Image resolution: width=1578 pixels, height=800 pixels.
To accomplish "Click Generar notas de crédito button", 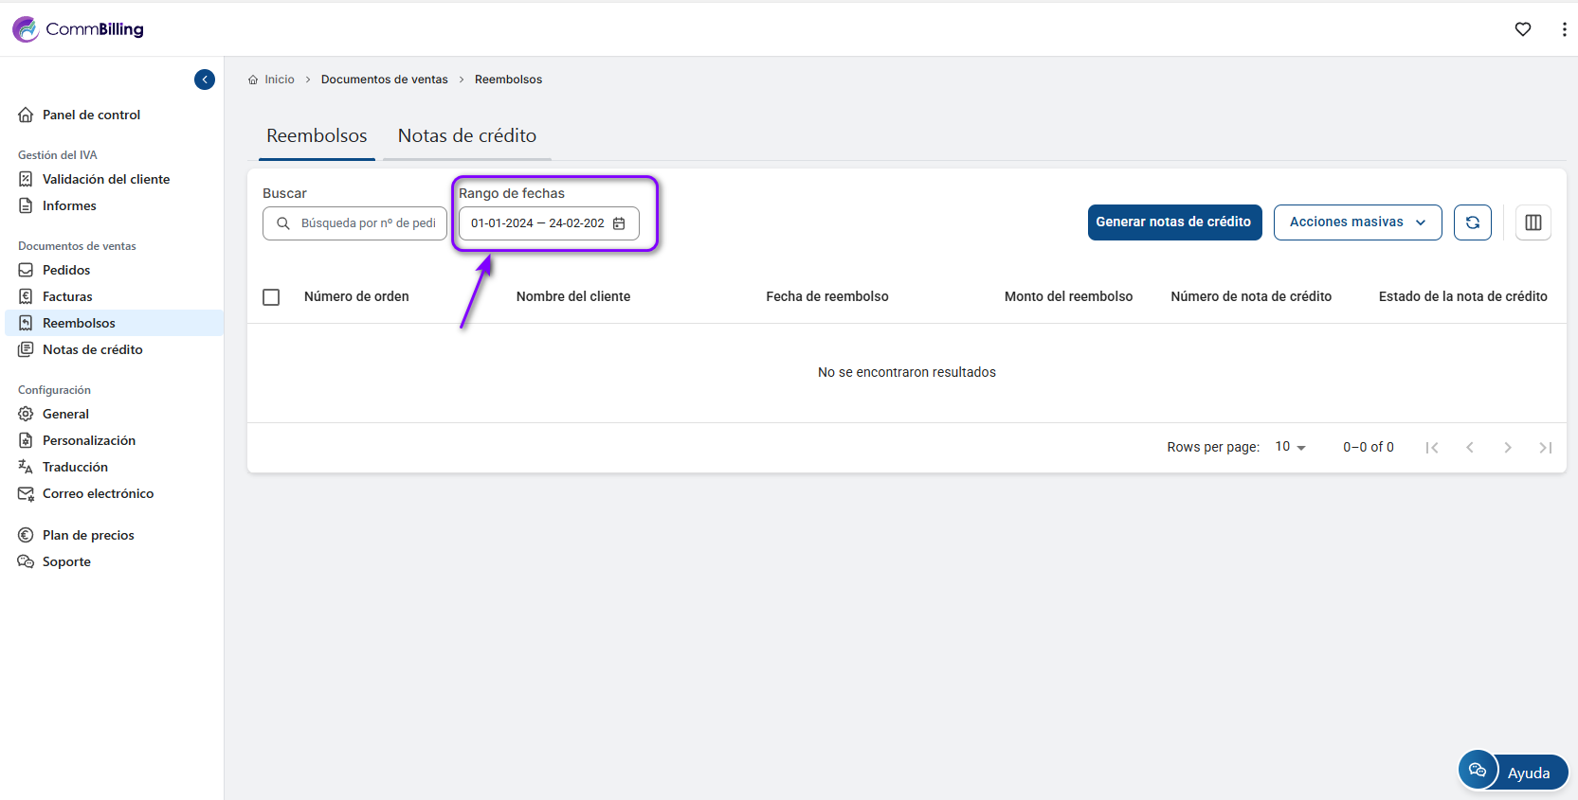I will 1173,222.
